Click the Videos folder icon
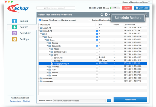This screenshot has width=156, height=107. (50, 76)
